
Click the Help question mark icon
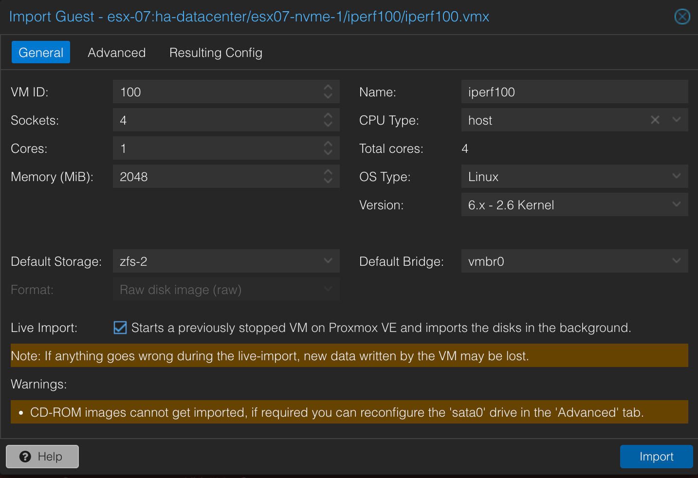click(25, 457)
